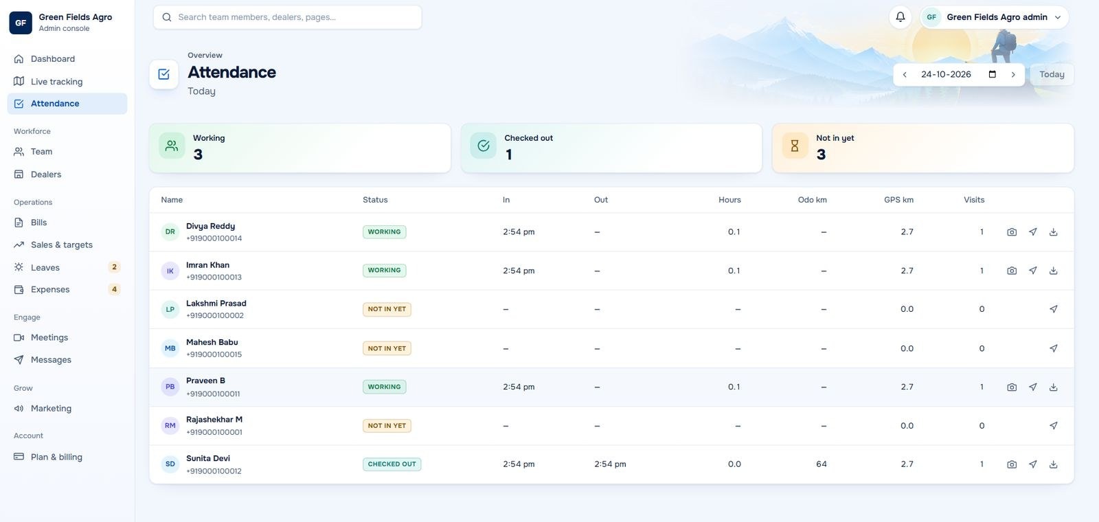Open Expenses with 4 pending
The height and width of the screenshot is (522, 1099).
pos(67,290)
